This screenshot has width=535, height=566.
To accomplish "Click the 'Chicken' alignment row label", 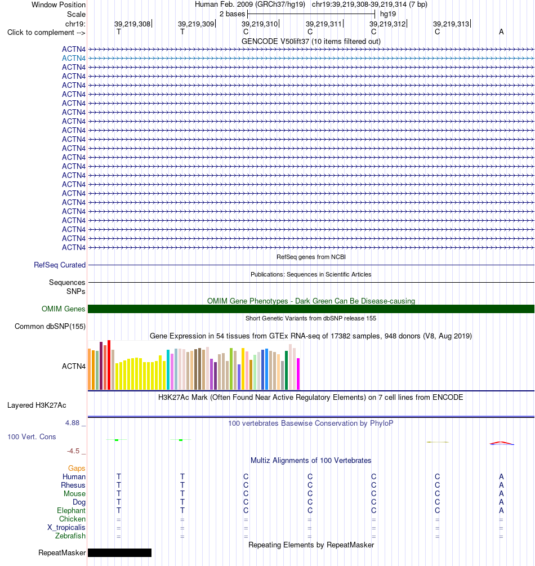I will 72,519.
